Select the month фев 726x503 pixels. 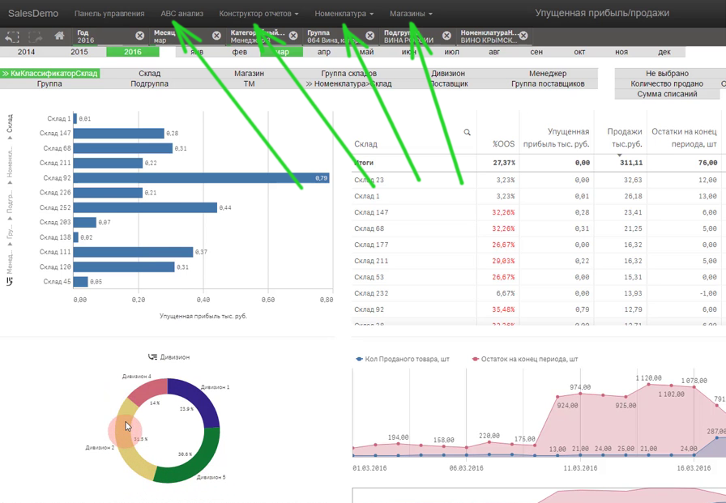239,52
